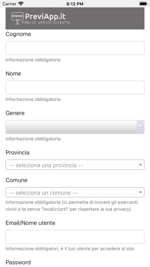Tap the Comune field label

click(16, 180)
